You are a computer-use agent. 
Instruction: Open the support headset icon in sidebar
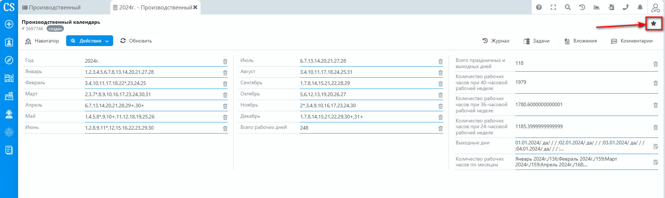pyautogui.click(x=9, y=114)
